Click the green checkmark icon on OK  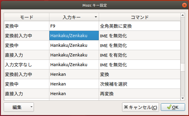pyautogui.click(x=169, y=107)
